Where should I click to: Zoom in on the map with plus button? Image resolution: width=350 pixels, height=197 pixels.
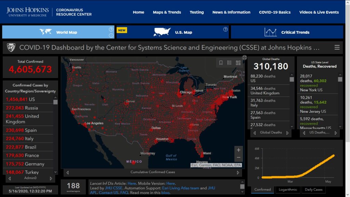(x=238, y=150)
